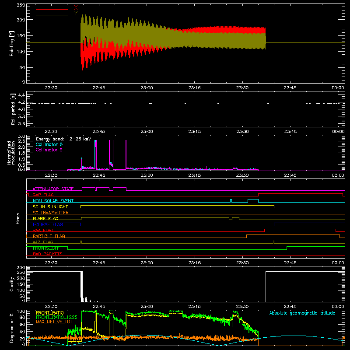The image size is (350, 350).
Task: Click the '23:15' label under modulation plot
Action: click(x=194, y=175)
